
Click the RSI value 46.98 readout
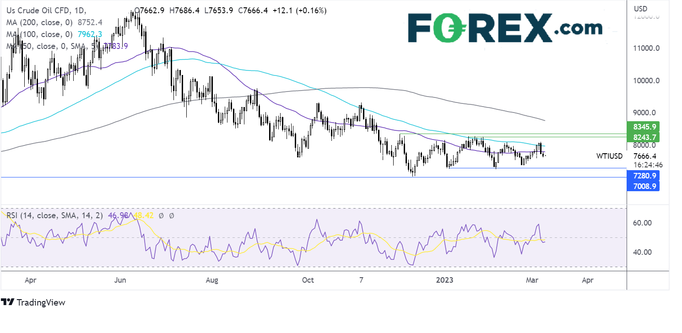pos(117,215)
